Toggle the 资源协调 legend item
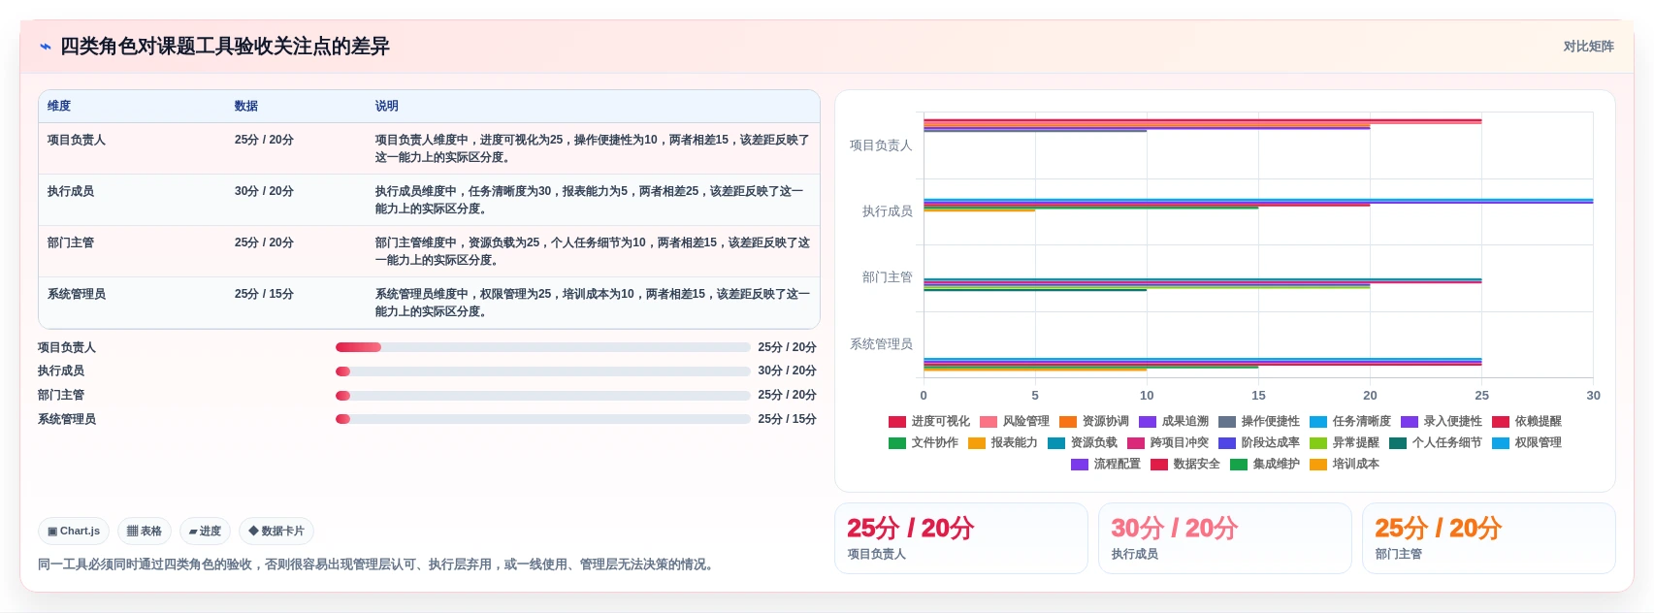The height and width of the screenshot is (613, 1654). tap(1094, 421)
